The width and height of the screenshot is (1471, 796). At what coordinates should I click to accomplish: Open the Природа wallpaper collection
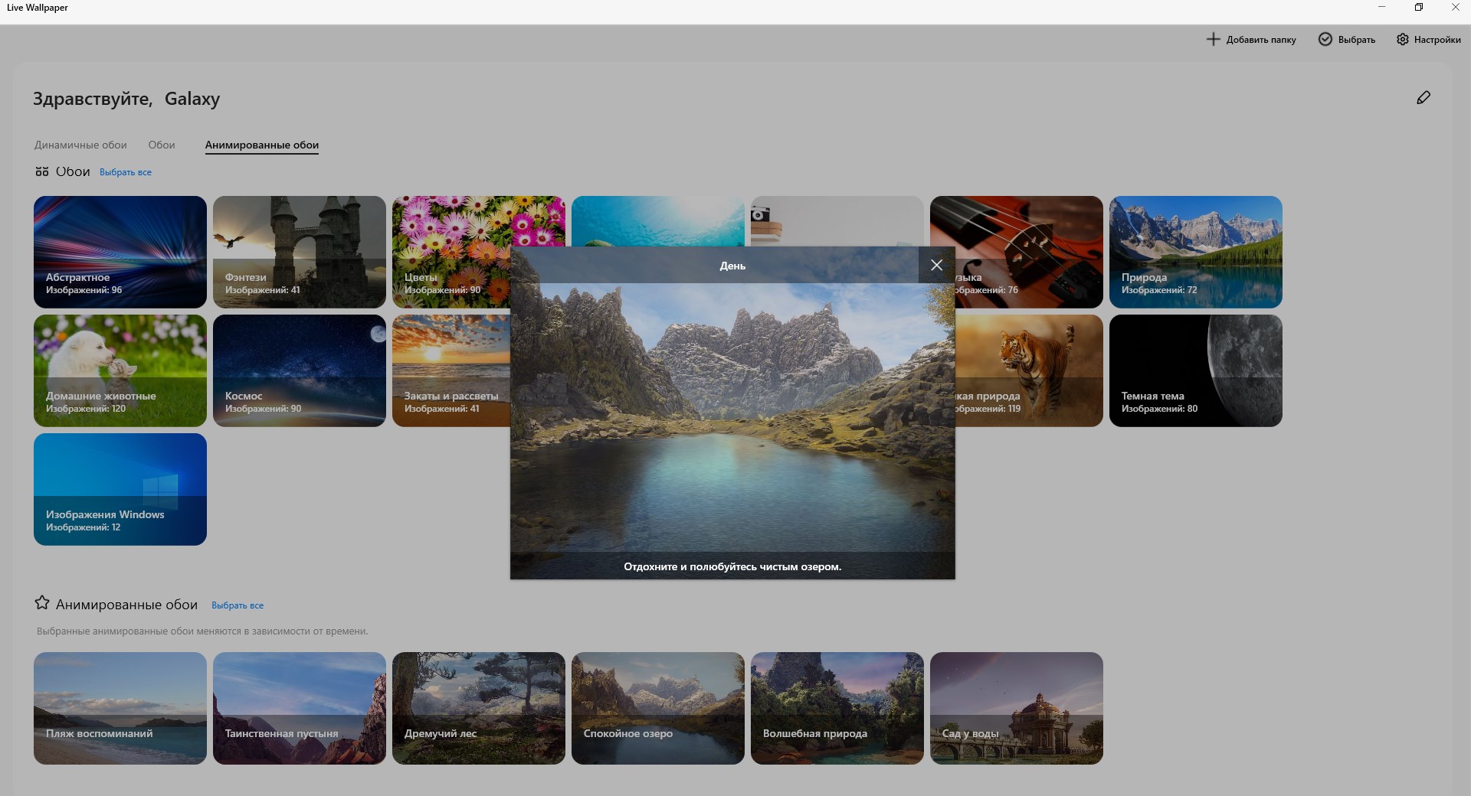click(x=1196, y=252)
